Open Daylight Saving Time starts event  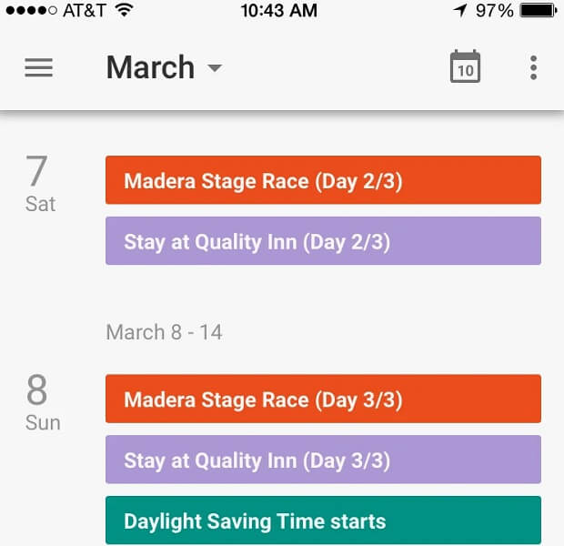pyautogui.click(x=323, y=521)
